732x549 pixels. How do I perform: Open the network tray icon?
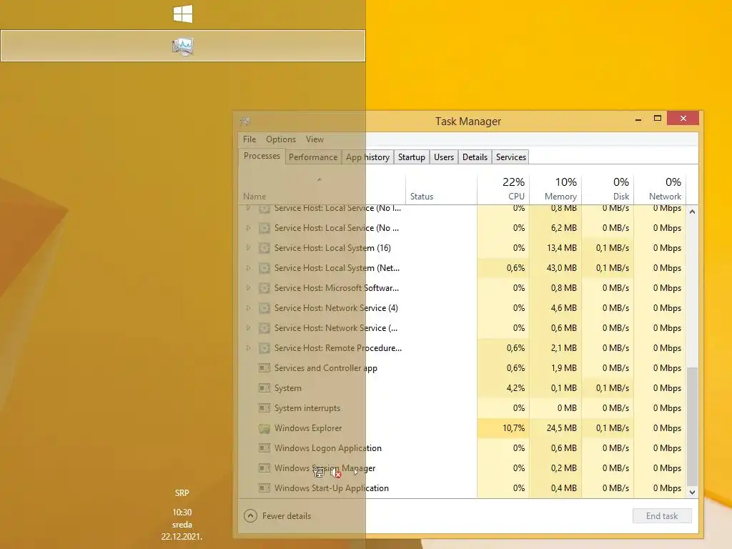[319, 473]
